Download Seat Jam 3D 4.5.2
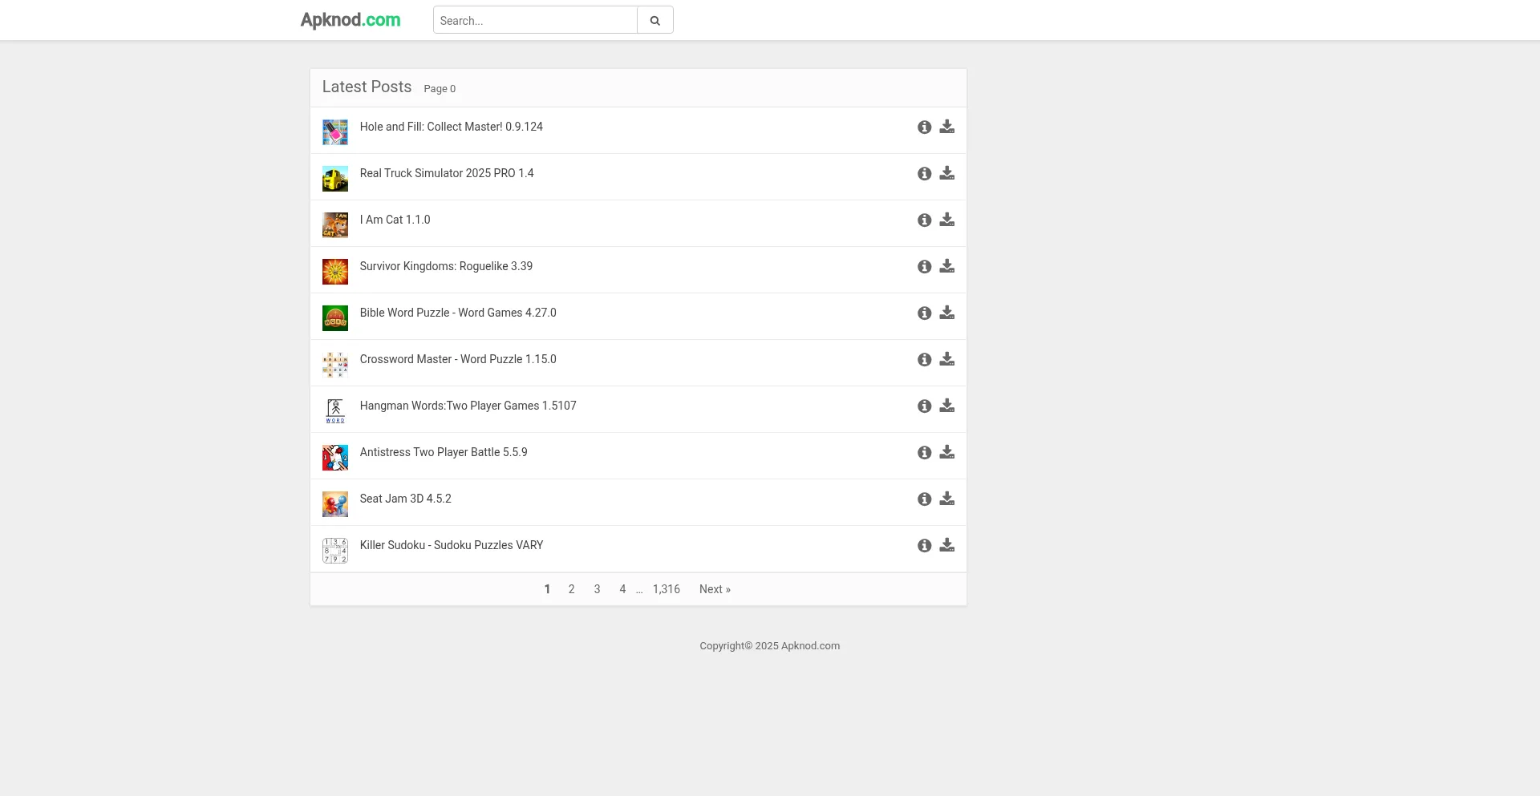This screenshot has height=796, width=1540. click(946, 499)
